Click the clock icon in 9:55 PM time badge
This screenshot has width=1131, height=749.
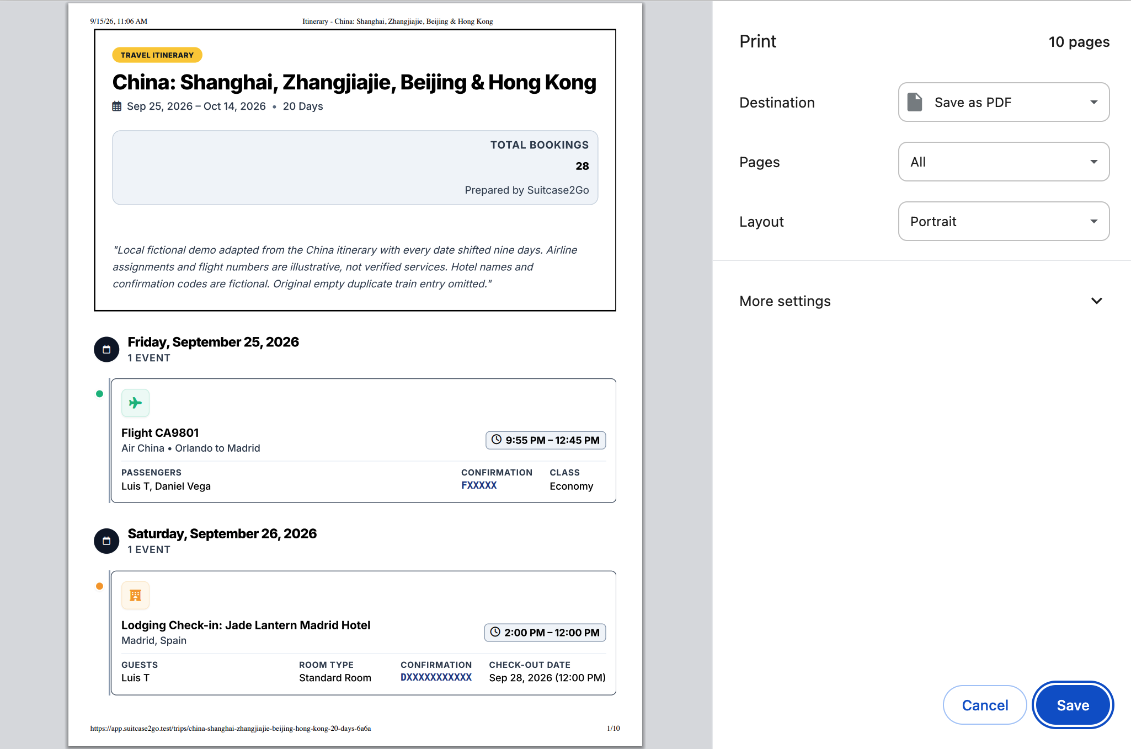pos(497,440)
